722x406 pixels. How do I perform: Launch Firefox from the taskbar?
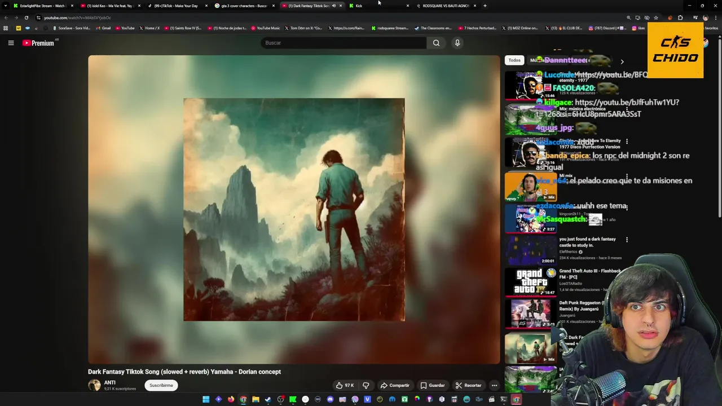click(231, 399)
